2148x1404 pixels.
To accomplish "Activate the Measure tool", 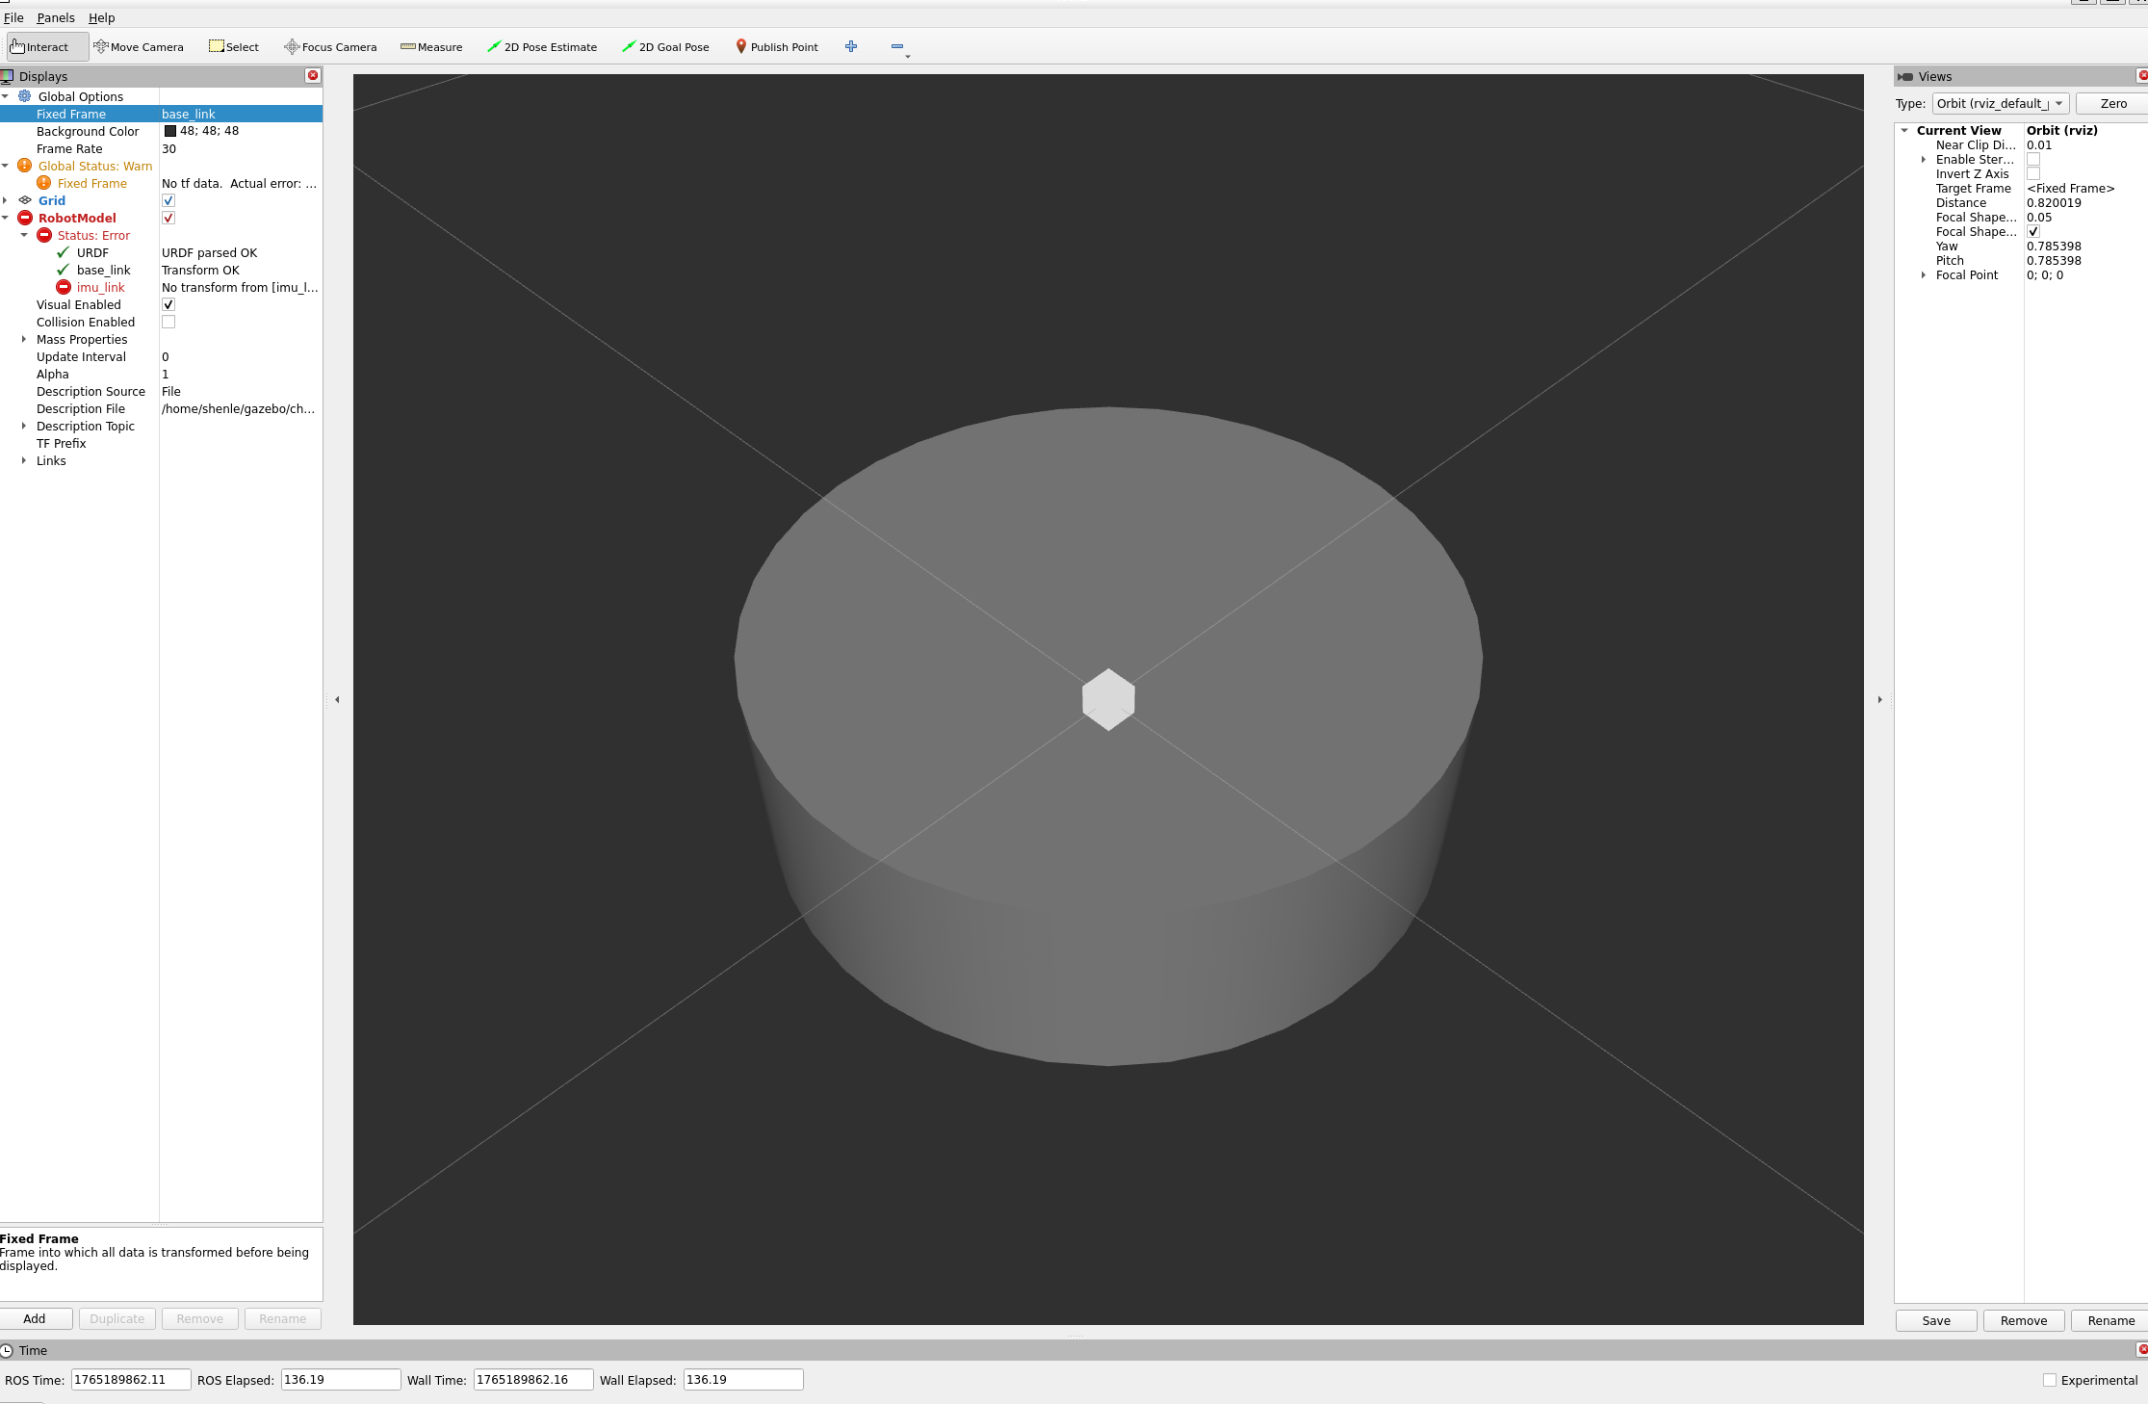I will pos(431,46).
